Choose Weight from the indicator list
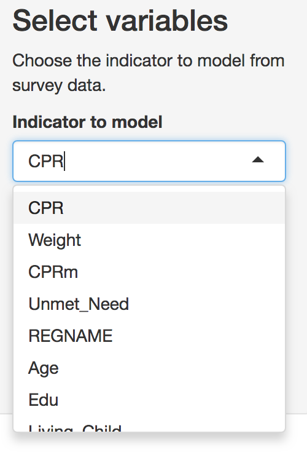The height and width of the screenshot is (455, 307). (149, 240)
